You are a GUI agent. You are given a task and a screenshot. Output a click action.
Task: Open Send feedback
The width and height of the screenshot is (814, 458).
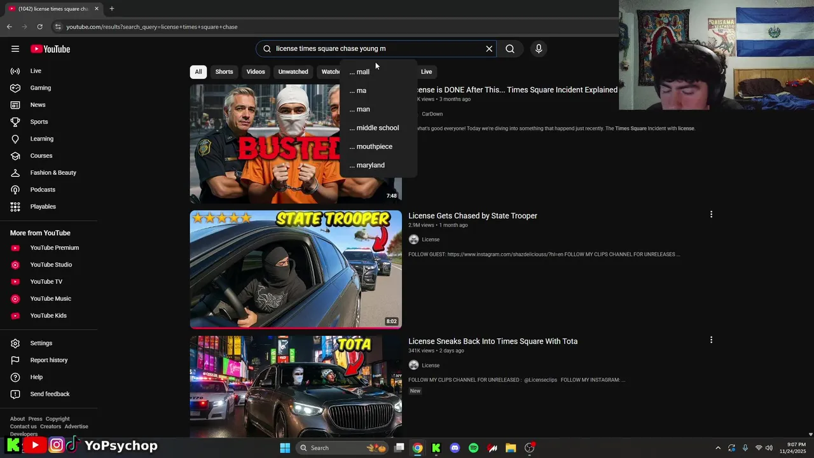[49, 394]
